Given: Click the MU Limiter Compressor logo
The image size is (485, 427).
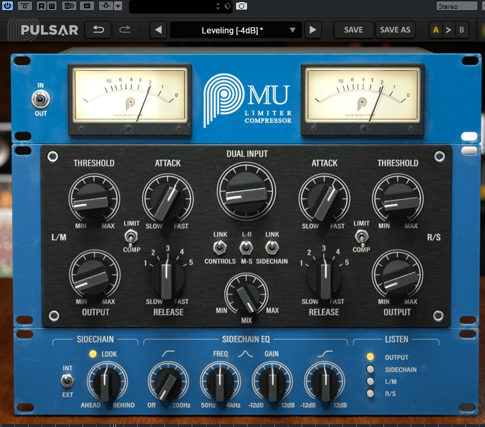Looking at the screenshot, I should [x=248, y=100].
